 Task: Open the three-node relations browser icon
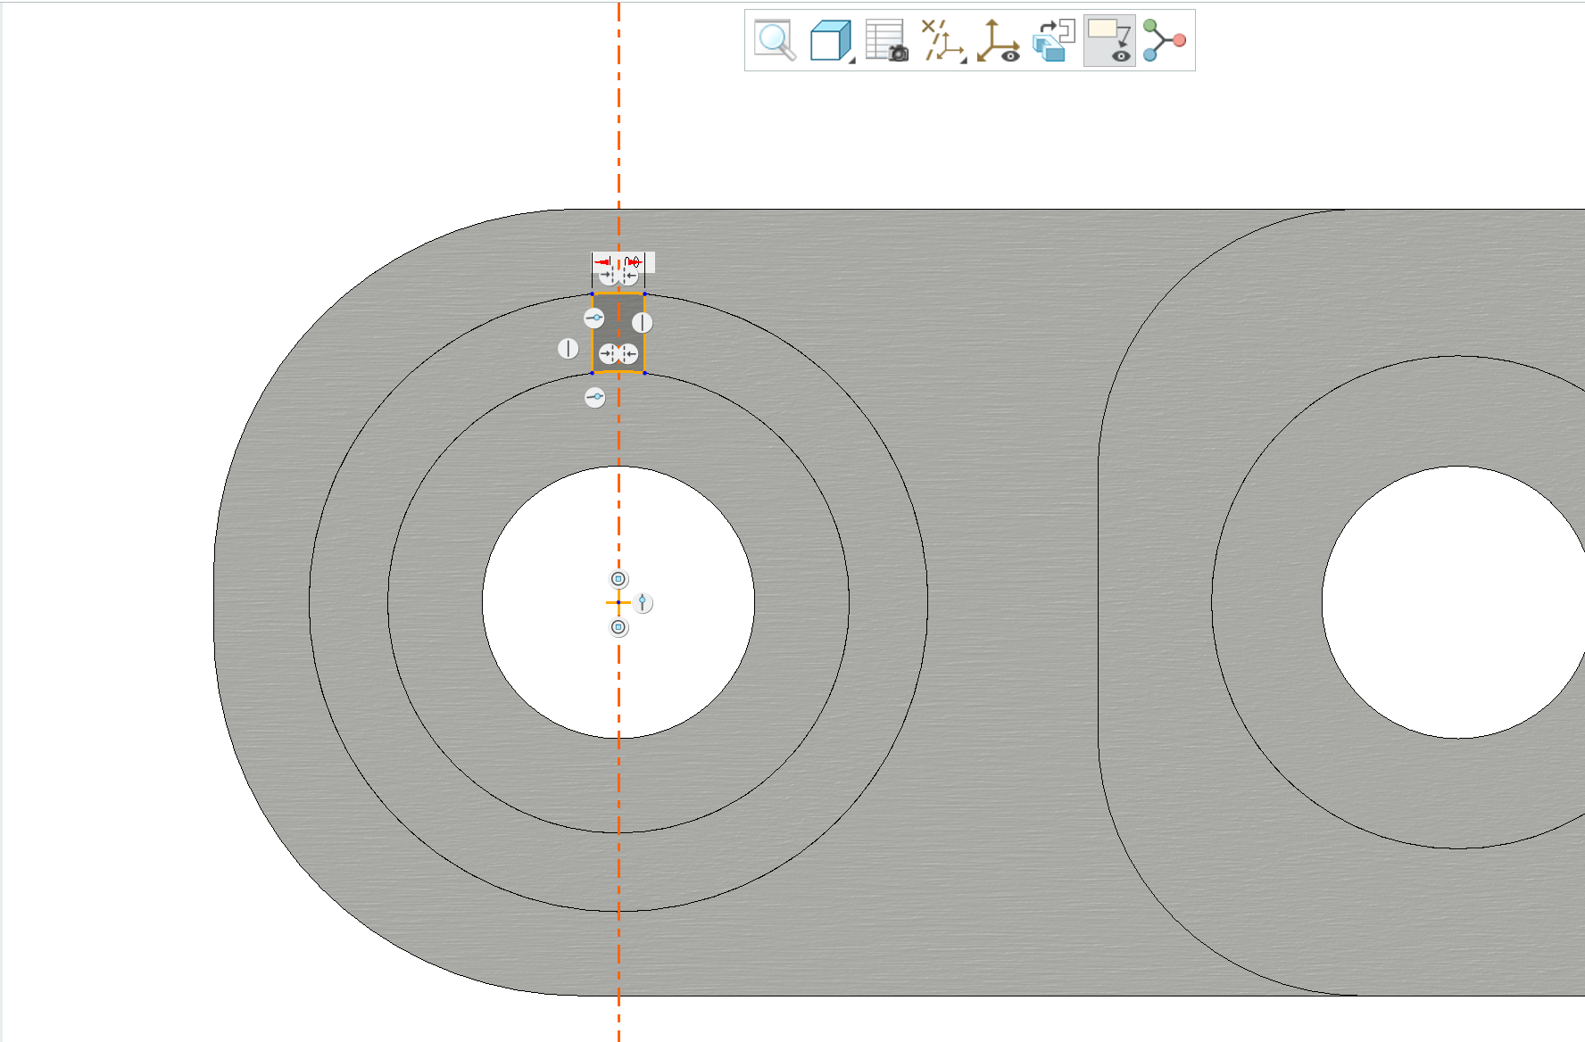1165,40
